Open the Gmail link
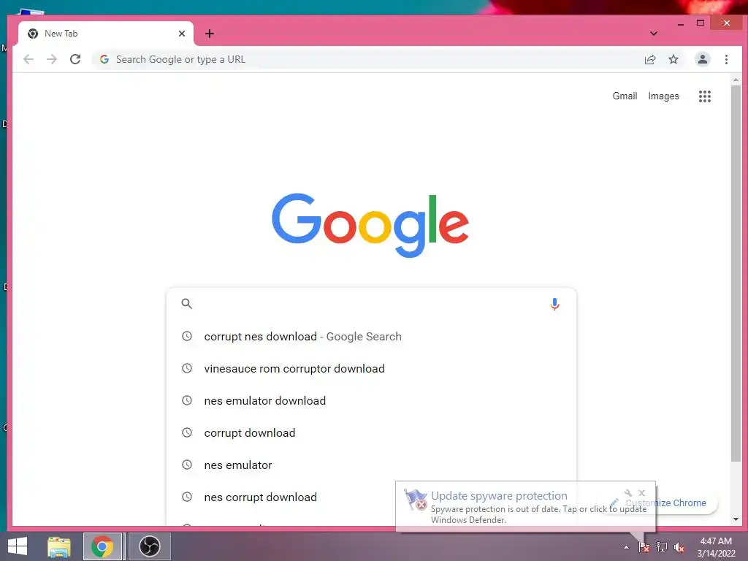 click(x=625, y=96)
